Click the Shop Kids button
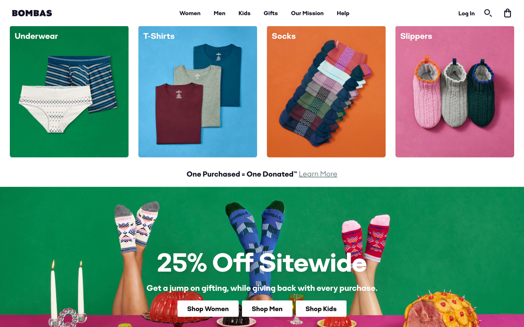 point(321,309)
